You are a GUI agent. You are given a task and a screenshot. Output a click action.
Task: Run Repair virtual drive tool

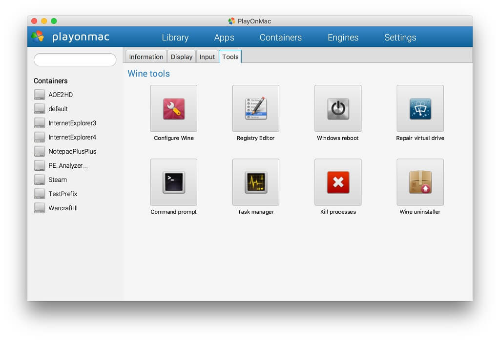[420, 108]
